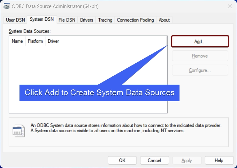Click the data source info icon
The image size is (237, 168).
tap(19, 131)
